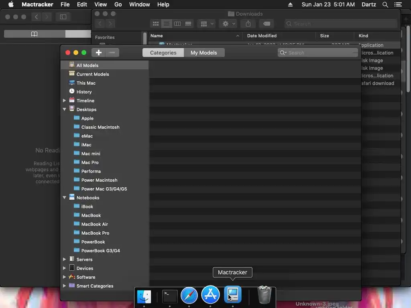Open the Apple menu
The image size is (411, 308).
tap(11, 4)
